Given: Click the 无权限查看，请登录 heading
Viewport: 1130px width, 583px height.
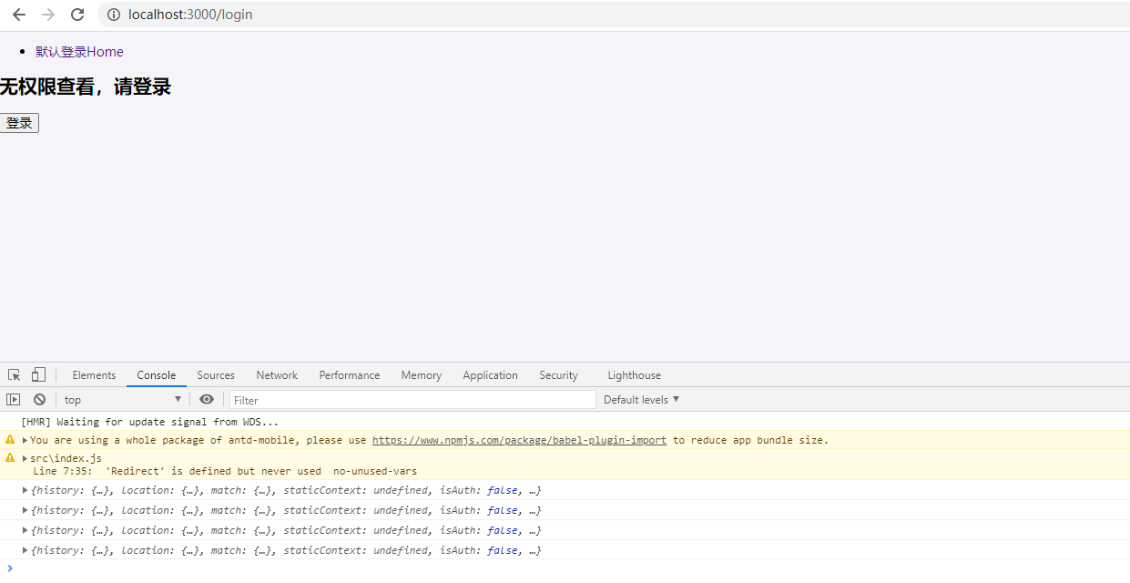Looking at the screenshot, I should (86, 87).
